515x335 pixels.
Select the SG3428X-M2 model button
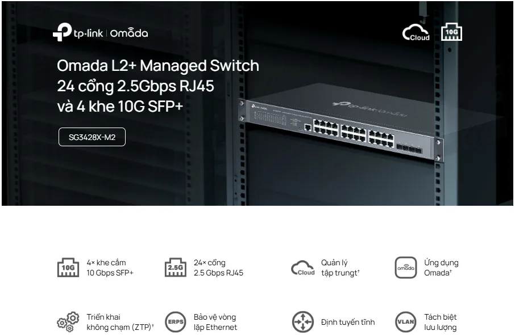(92, 137)
